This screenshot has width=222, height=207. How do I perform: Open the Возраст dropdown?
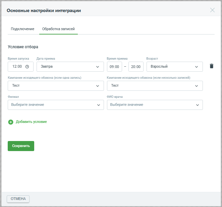[175, 67]
